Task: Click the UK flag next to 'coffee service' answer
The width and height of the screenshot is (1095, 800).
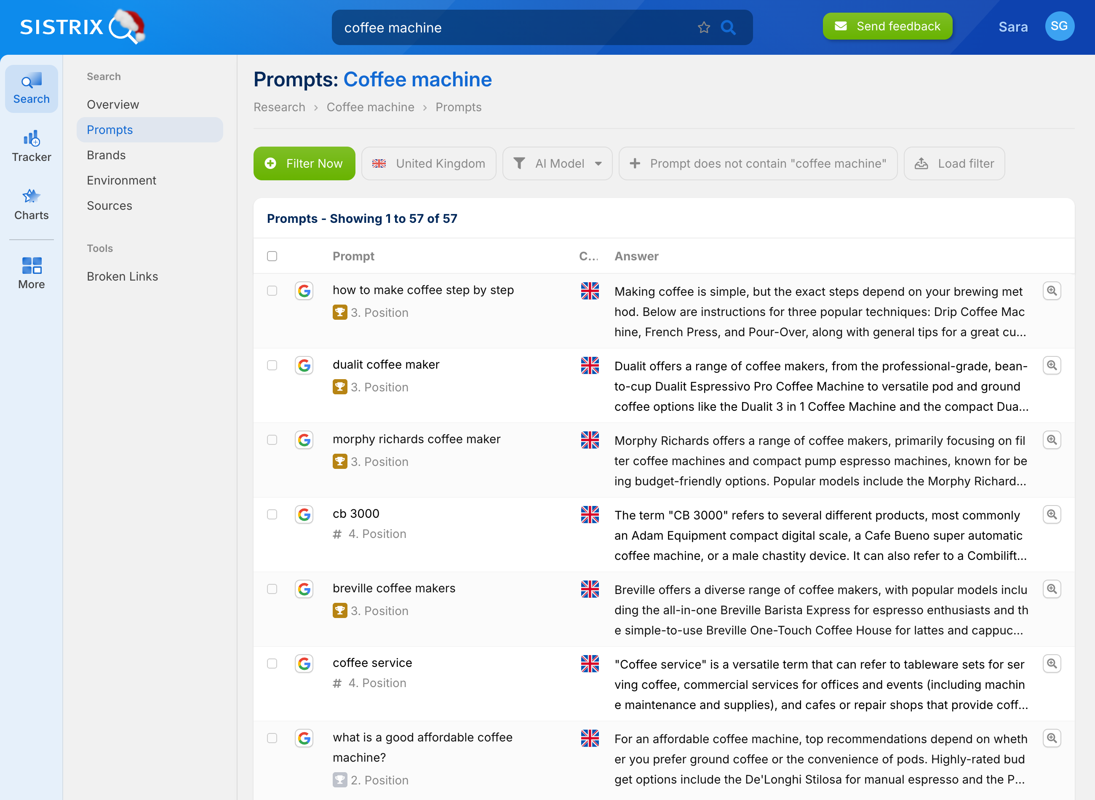Action: 590,664
